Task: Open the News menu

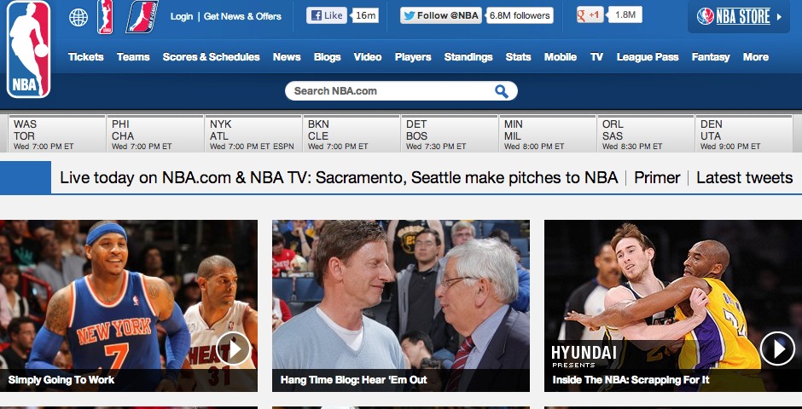Action: [287, 57]
